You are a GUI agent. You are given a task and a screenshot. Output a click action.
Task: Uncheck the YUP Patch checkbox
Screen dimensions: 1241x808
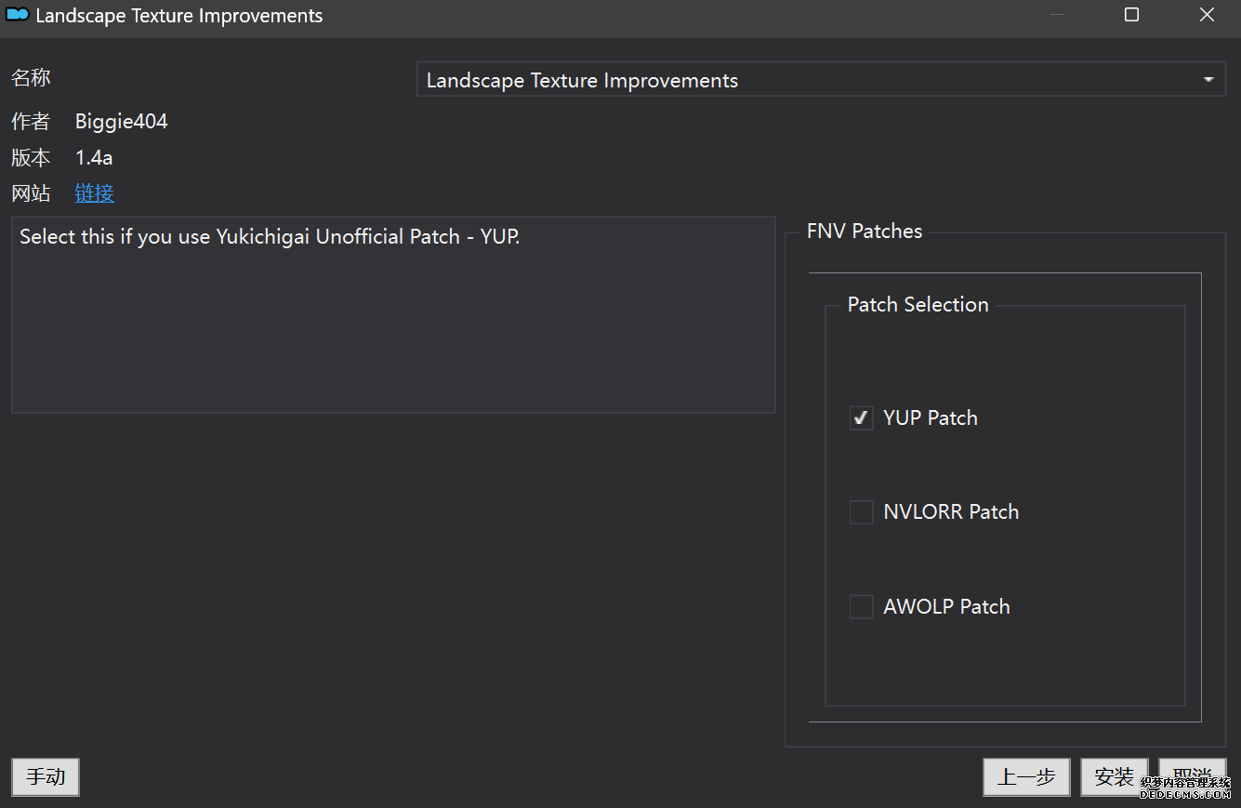862,418
